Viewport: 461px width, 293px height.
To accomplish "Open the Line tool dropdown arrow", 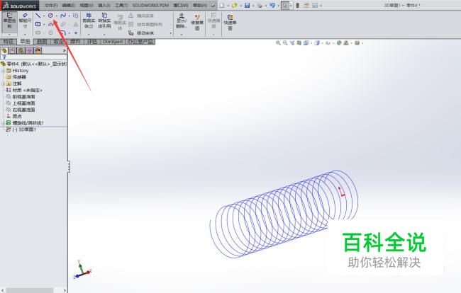I will tap(44, 16).
